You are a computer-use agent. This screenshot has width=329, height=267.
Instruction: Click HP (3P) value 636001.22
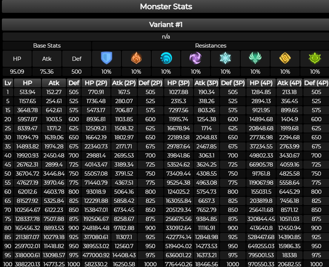[x=178, y=255]
